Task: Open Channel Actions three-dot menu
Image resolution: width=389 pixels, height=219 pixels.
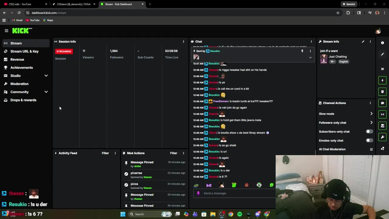Action: pyautogui.click(x=370, y=103)
